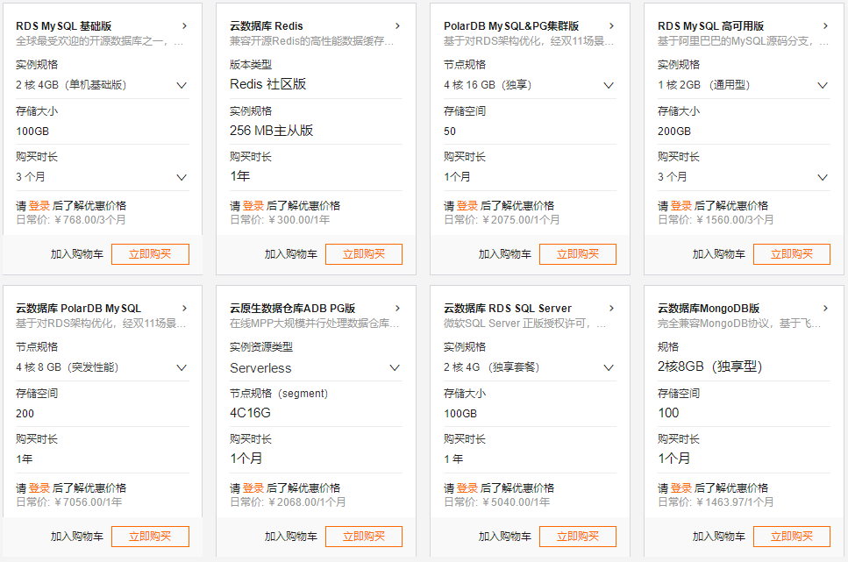Click 加入购物车 for 云数据库 PolarDB MySQL
The image size is (848, 562).
[x=77, y=537]
